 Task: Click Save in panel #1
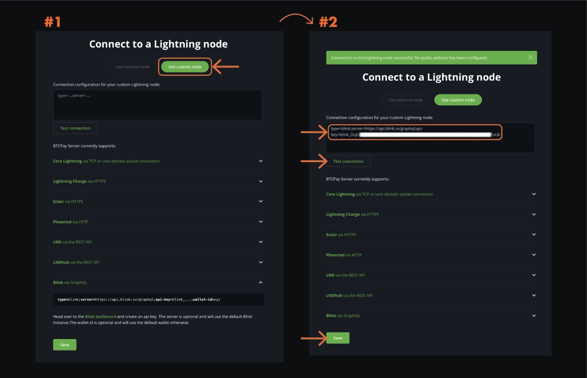coord(64,345)
